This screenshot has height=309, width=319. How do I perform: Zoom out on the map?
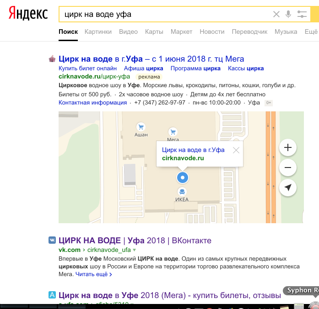(288, 168)
